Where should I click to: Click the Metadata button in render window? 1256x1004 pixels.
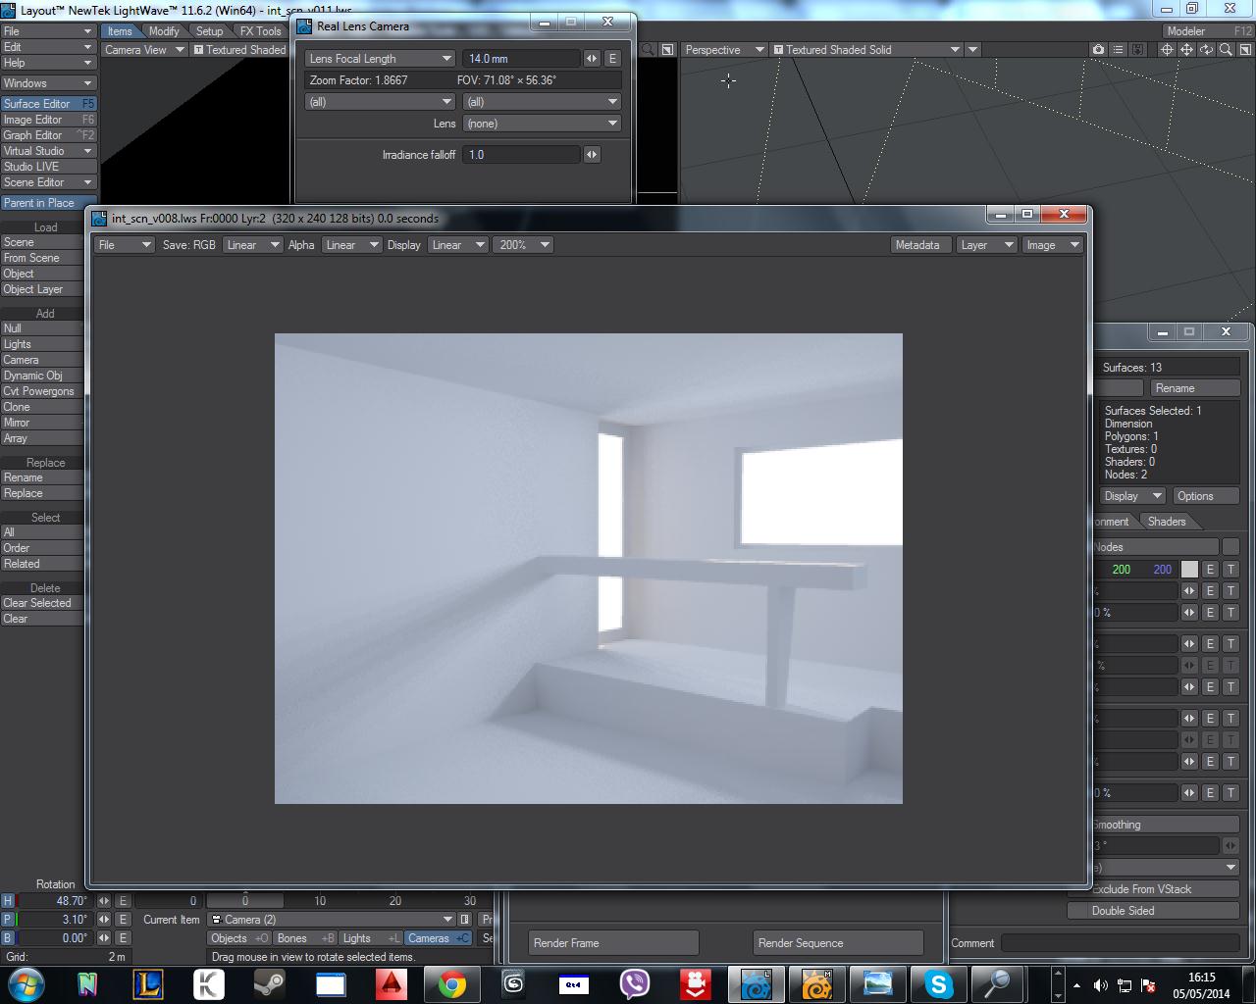point(916,245)
